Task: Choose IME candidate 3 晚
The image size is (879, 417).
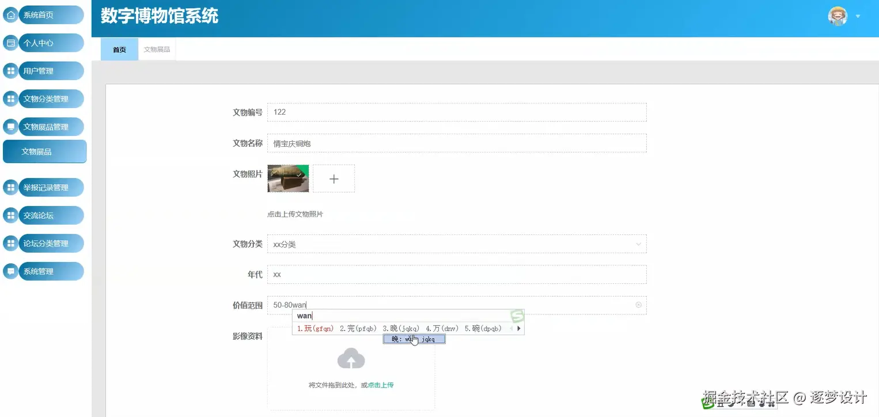Action: [401, 329]
